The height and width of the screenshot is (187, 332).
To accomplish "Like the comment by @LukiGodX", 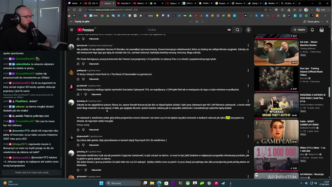I will tap(78, 94).
